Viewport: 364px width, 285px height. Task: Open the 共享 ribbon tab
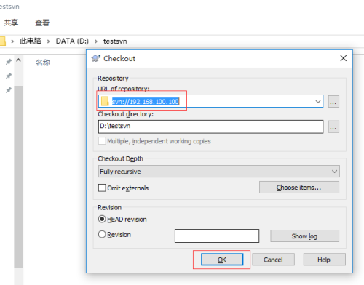[x=11, y=23]
